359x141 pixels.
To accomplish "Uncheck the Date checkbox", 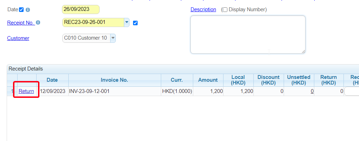I will pyautogui.click(x=21, y=10).
